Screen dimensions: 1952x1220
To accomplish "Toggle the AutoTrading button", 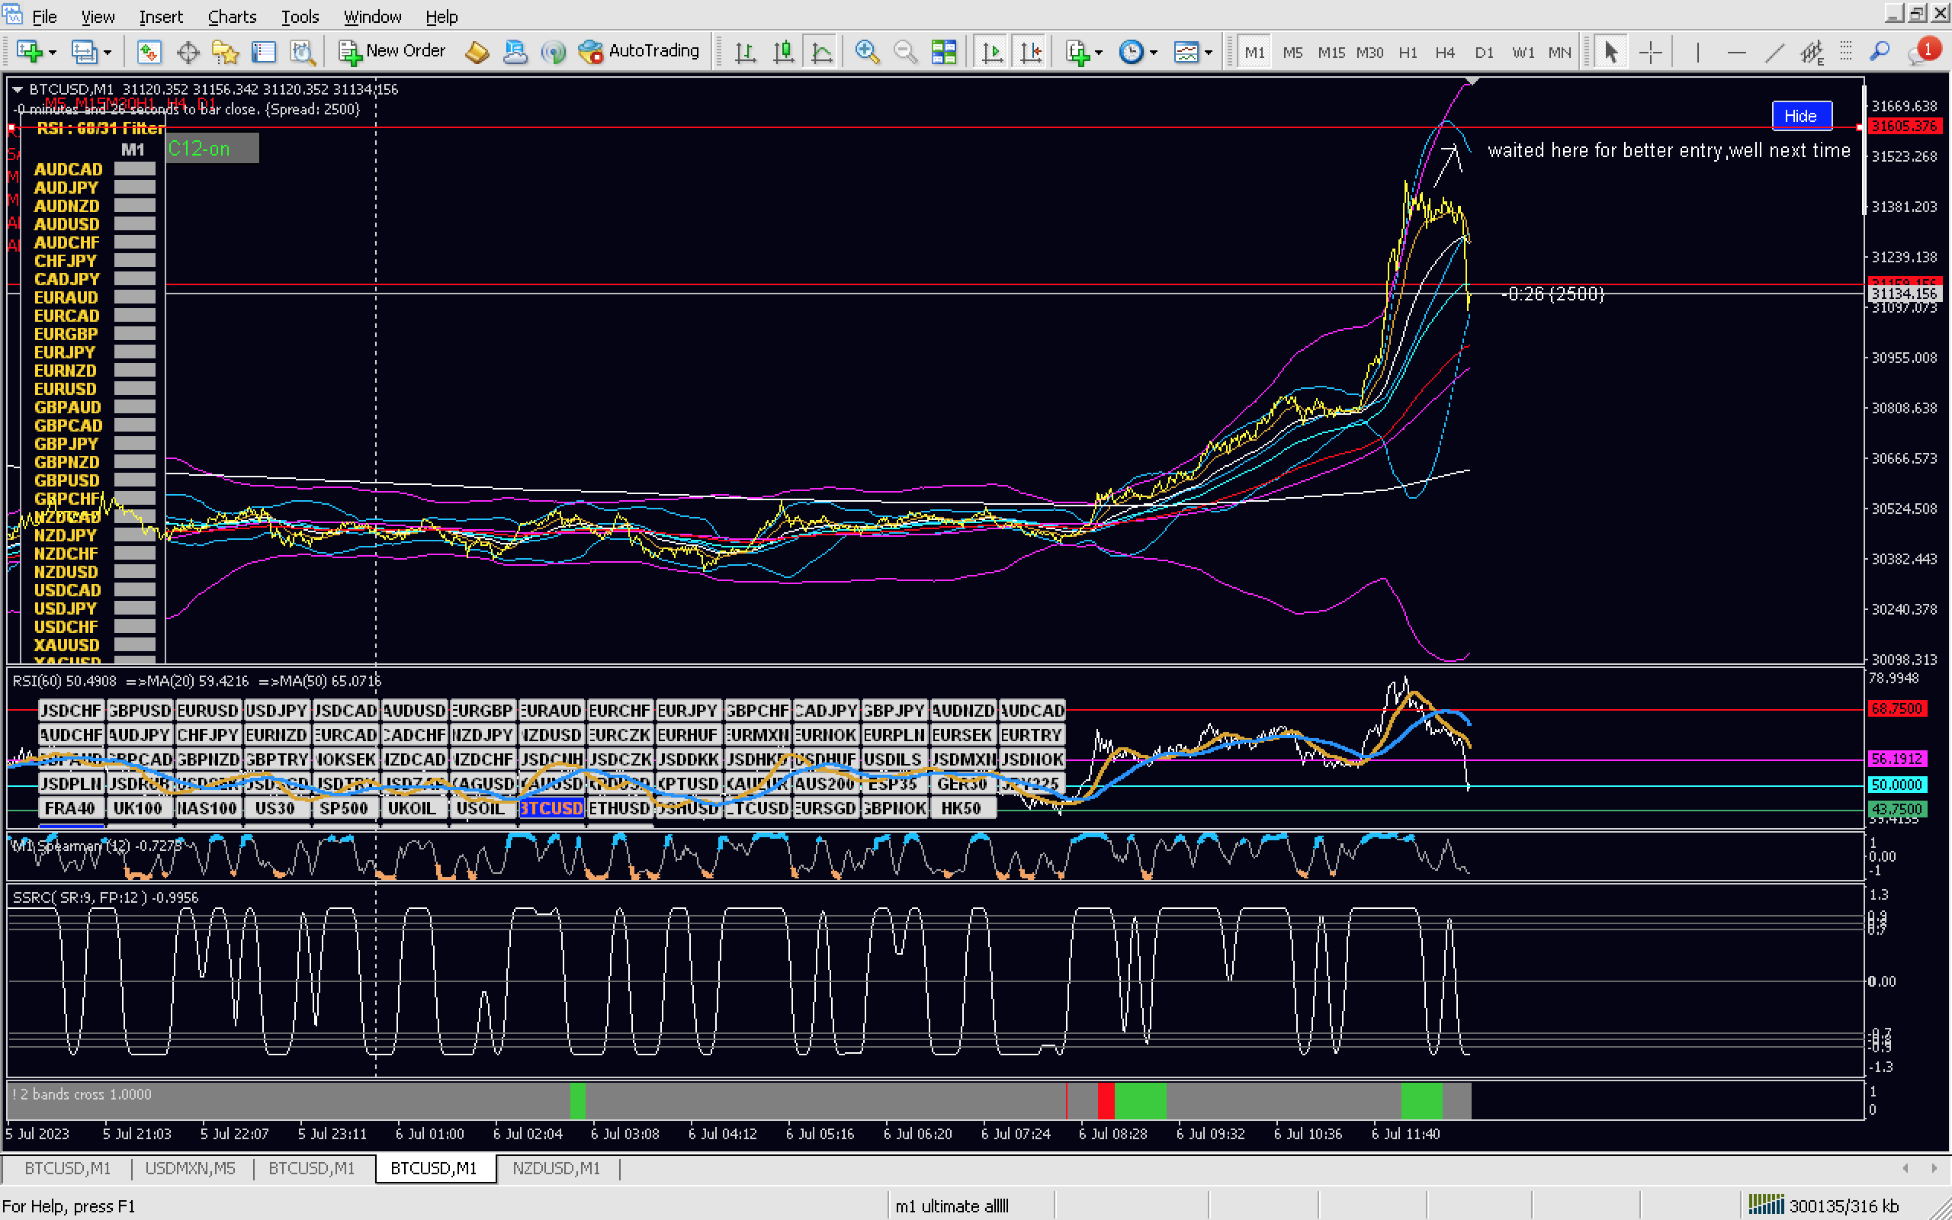I will pos(640,51).
